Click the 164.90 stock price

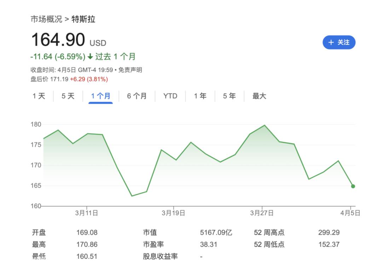coord(58,40)
